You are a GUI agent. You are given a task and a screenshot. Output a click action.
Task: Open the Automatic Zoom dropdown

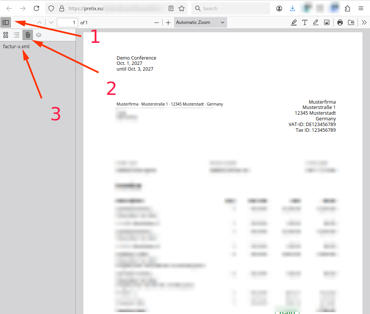[200, 22]
